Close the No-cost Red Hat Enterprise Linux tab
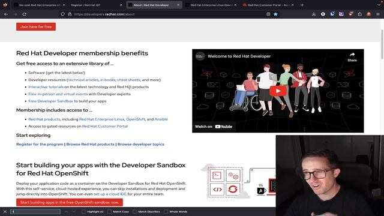Screen dimensions: 384x216 pyautogui.click(x=64, y=5)
